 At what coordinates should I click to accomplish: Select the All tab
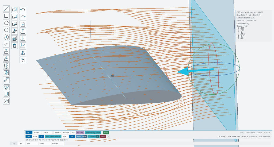click(x=21, y=144)
